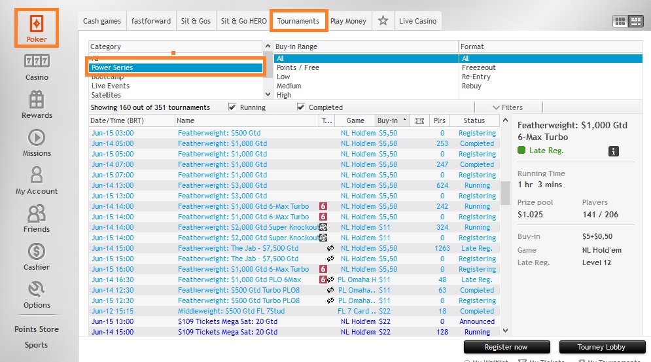Sort by Status column header

tap(474, 120)
